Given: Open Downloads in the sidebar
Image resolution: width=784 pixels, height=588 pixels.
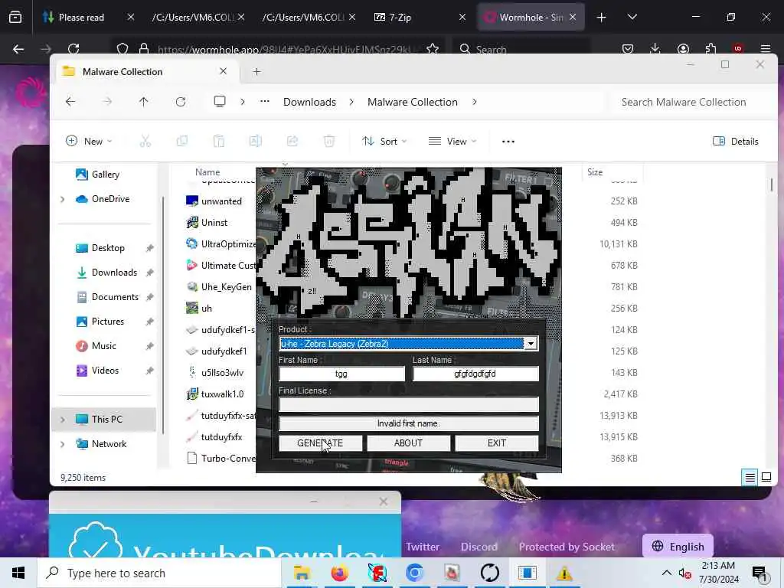Looking at the screenshot, I should click(x=114, y=273).
